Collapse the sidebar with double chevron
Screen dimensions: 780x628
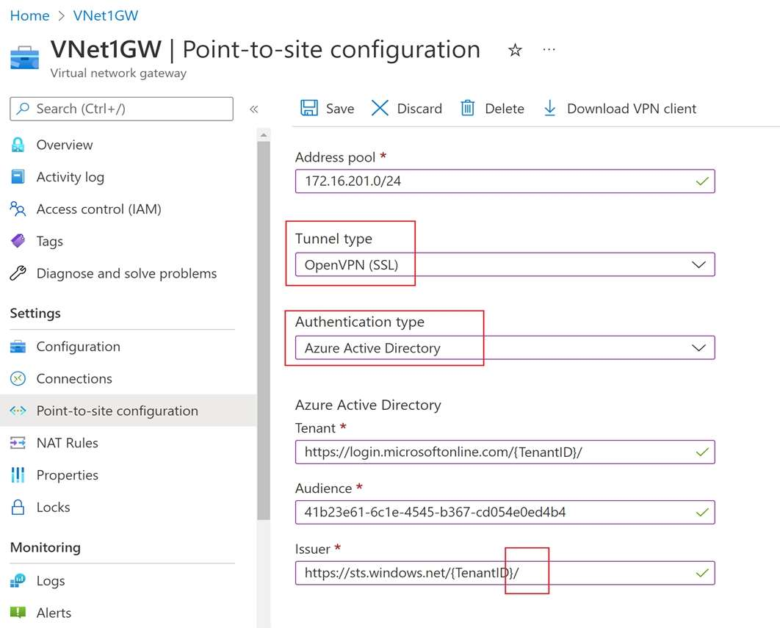[x=253, y=109]
